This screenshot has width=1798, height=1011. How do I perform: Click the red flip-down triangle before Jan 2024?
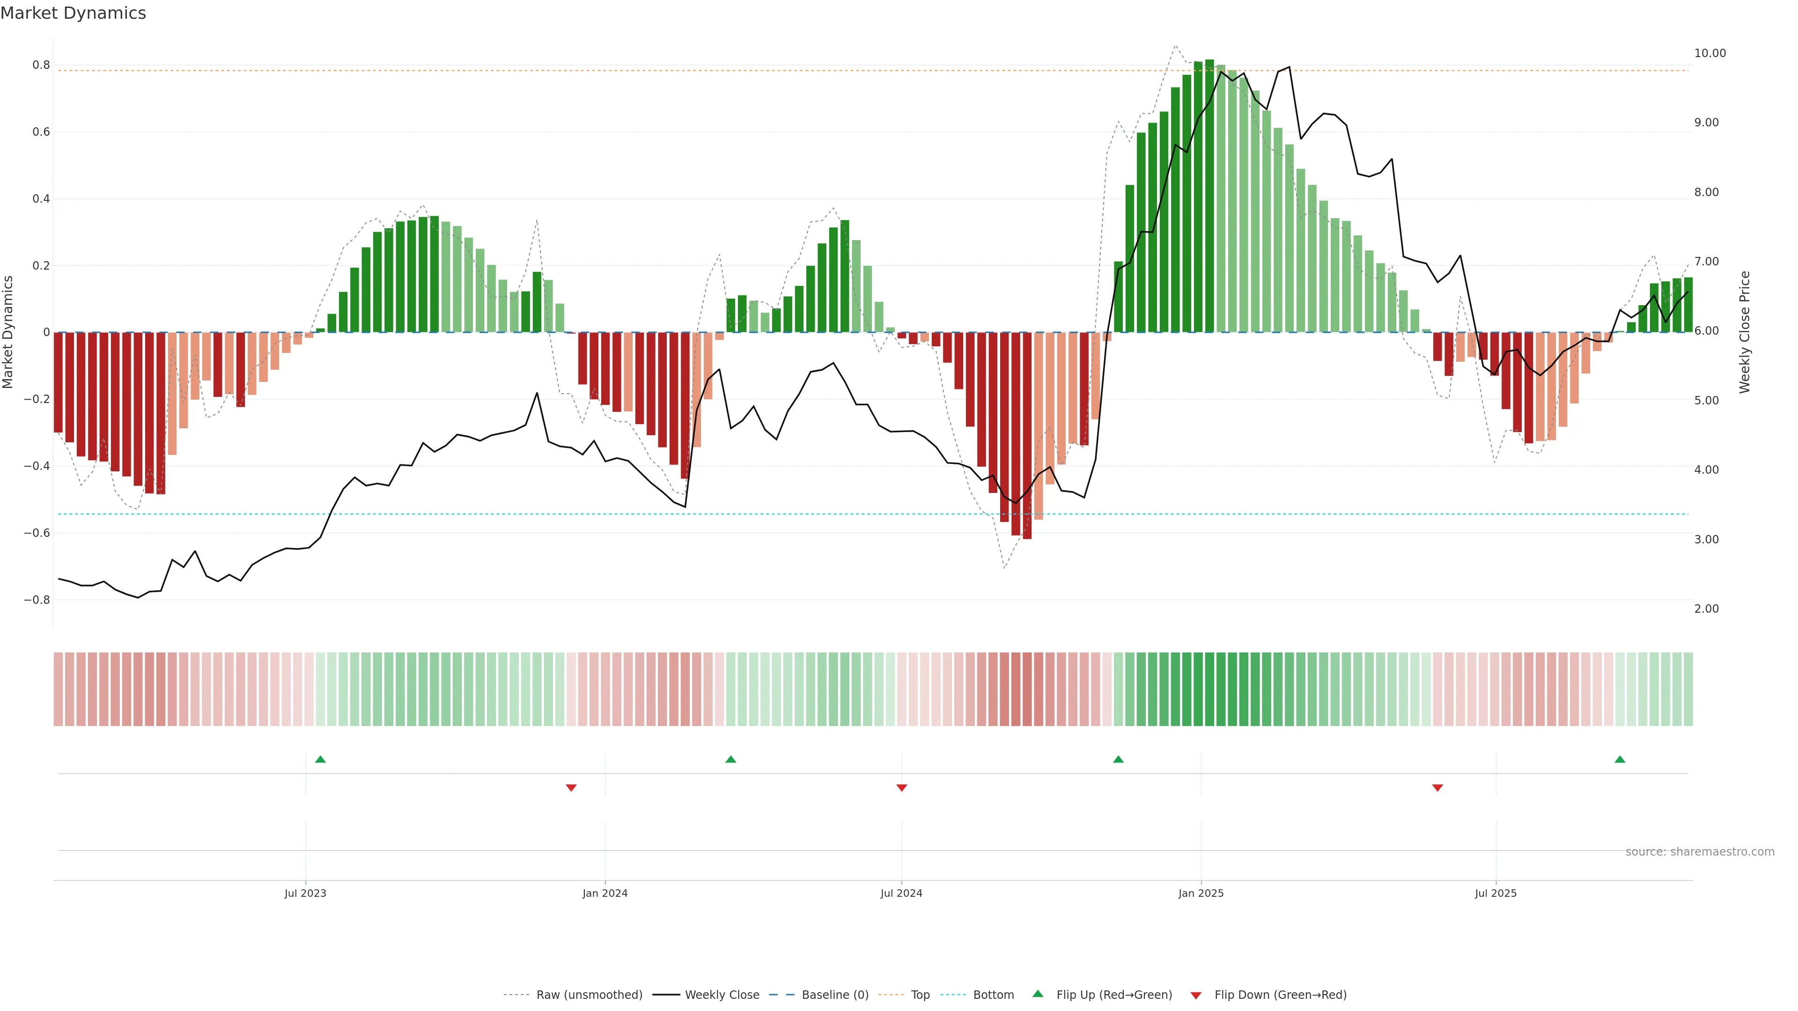(571, 788)
